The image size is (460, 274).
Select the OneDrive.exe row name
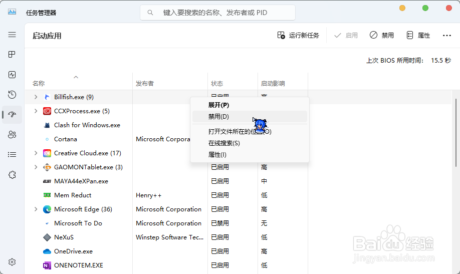73,251
